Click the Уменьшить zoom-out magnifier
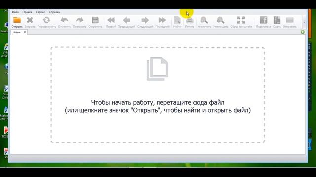Screen dimensions: 316x177 221,20
